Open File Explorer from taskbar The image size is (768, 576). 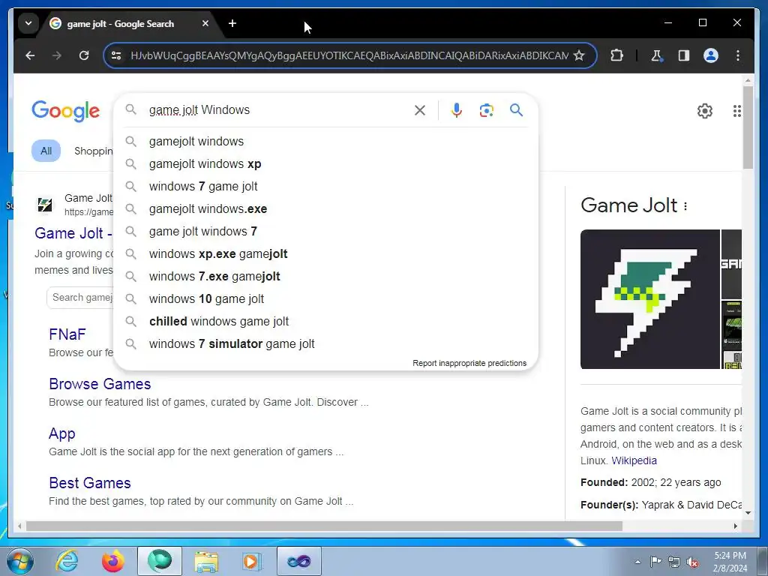[x=206, y=561]
